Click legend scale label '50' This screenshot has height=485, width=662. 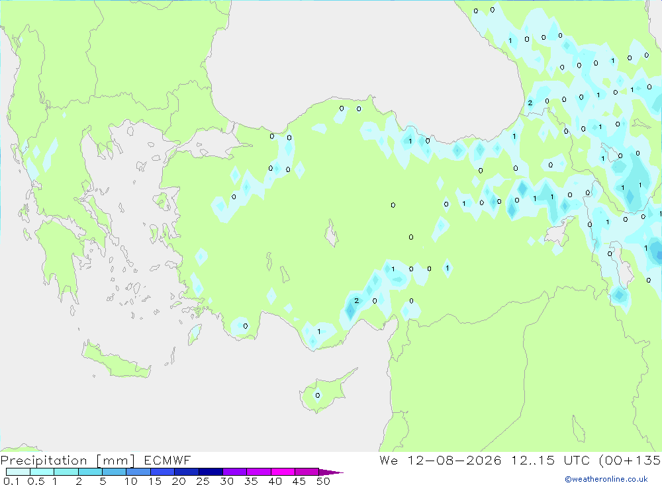(x=323, y=481)
